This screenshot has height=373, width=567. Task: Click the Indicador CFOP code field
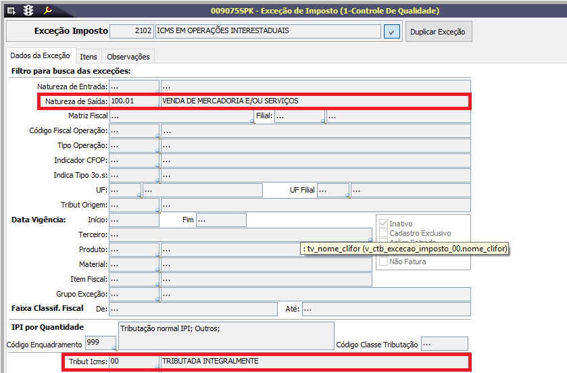tap(134, 160)
